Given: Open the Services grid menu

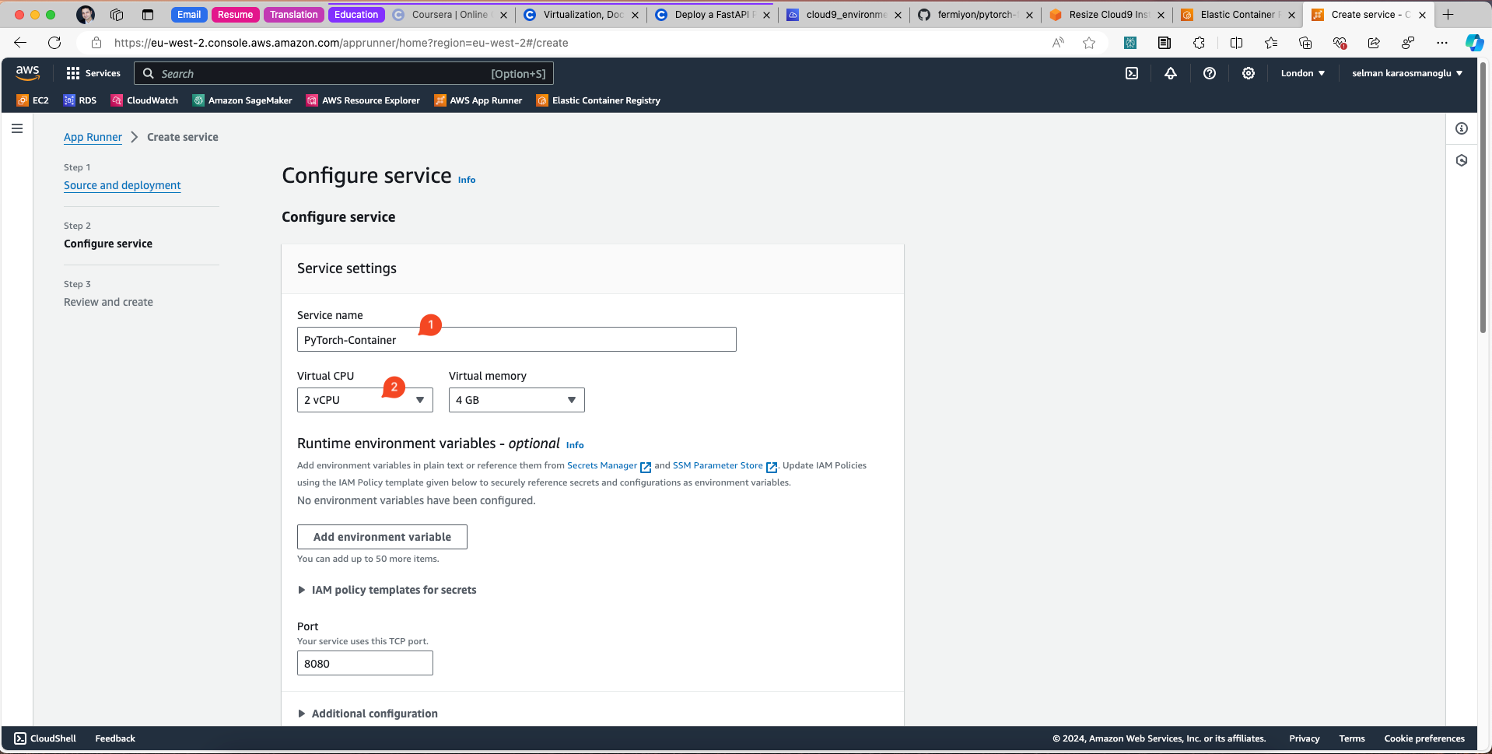Looking at the screenshot, I should pos(93,73).
